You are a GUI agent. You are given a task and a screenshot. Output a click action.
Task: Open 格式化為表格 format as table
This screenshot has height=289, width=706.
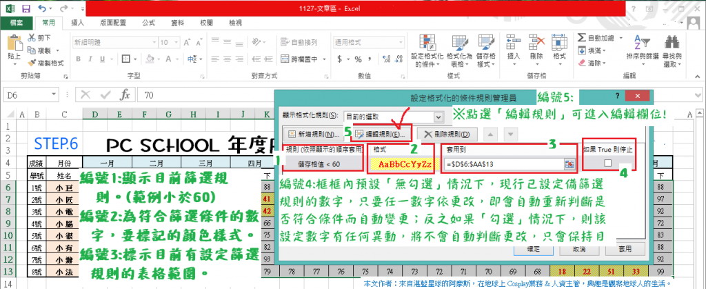coord(461,50)
